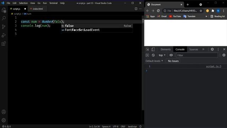Clear the console
The image size is (227, 128).
point(153,55)
